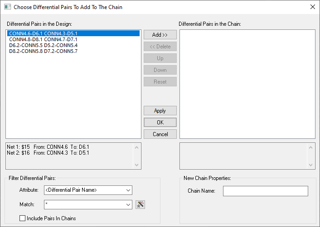
Task: Click the wizard icon next to Match field
Action: (x=140, y=205)
